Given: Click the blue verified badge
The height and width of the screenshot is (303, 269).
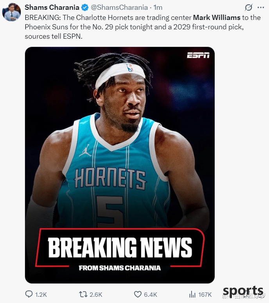Looking at the screenshot, I should pyautogui.click(x=84, y=7).
